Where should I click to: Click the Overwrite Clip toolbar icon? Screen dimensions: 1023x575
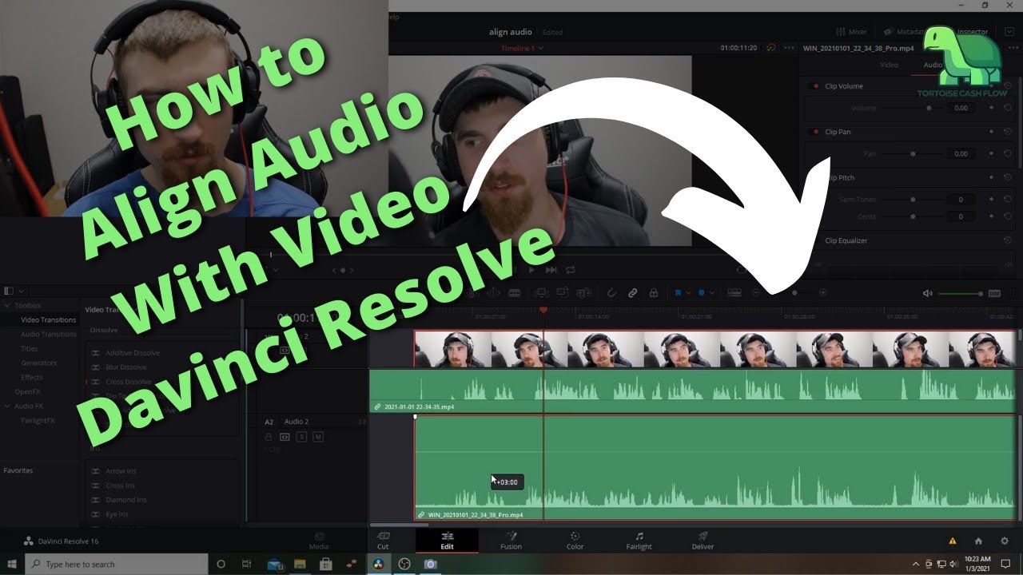pos(563,293)
